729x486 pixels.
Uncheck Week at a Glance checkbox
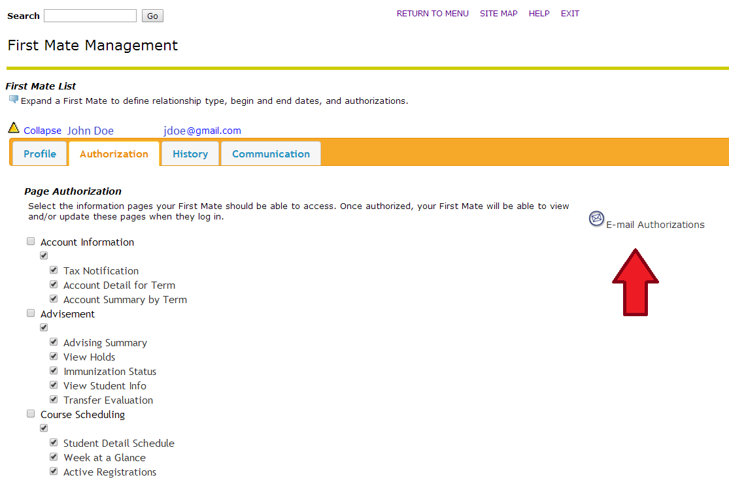[x=54, y=457]
